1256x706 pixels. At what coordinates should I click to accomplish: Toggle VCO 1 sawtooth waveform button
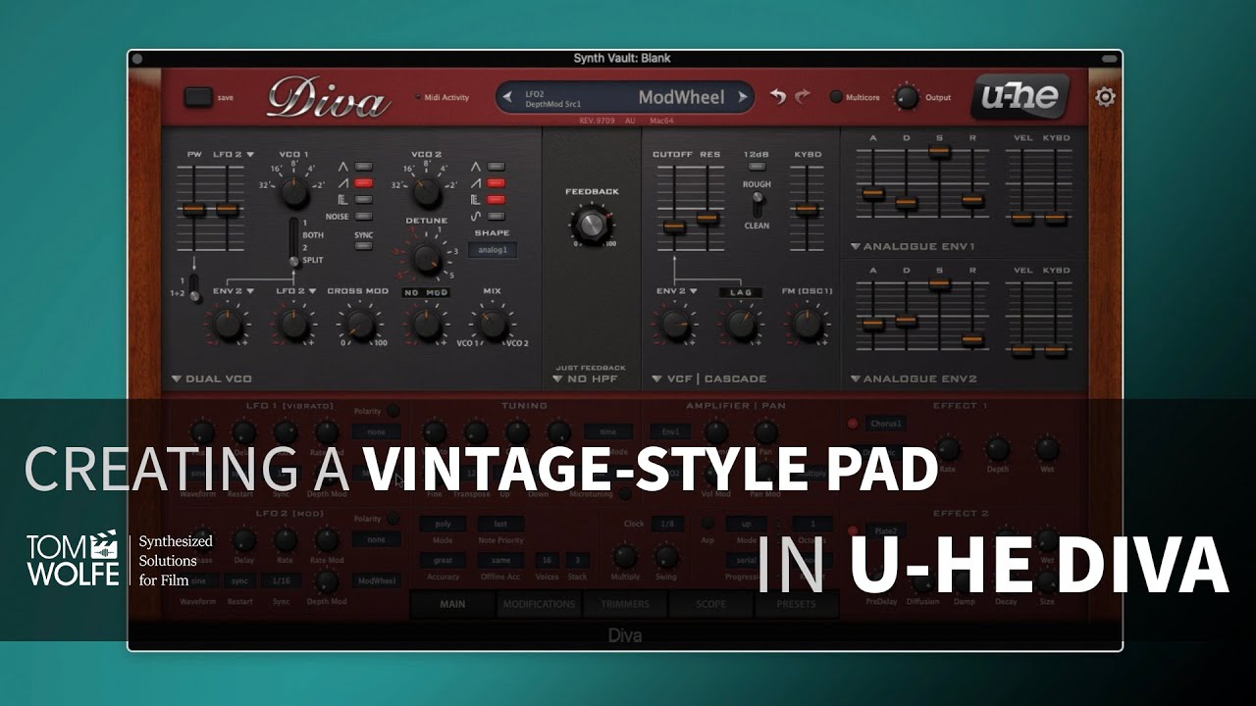[x=364, y=183]
